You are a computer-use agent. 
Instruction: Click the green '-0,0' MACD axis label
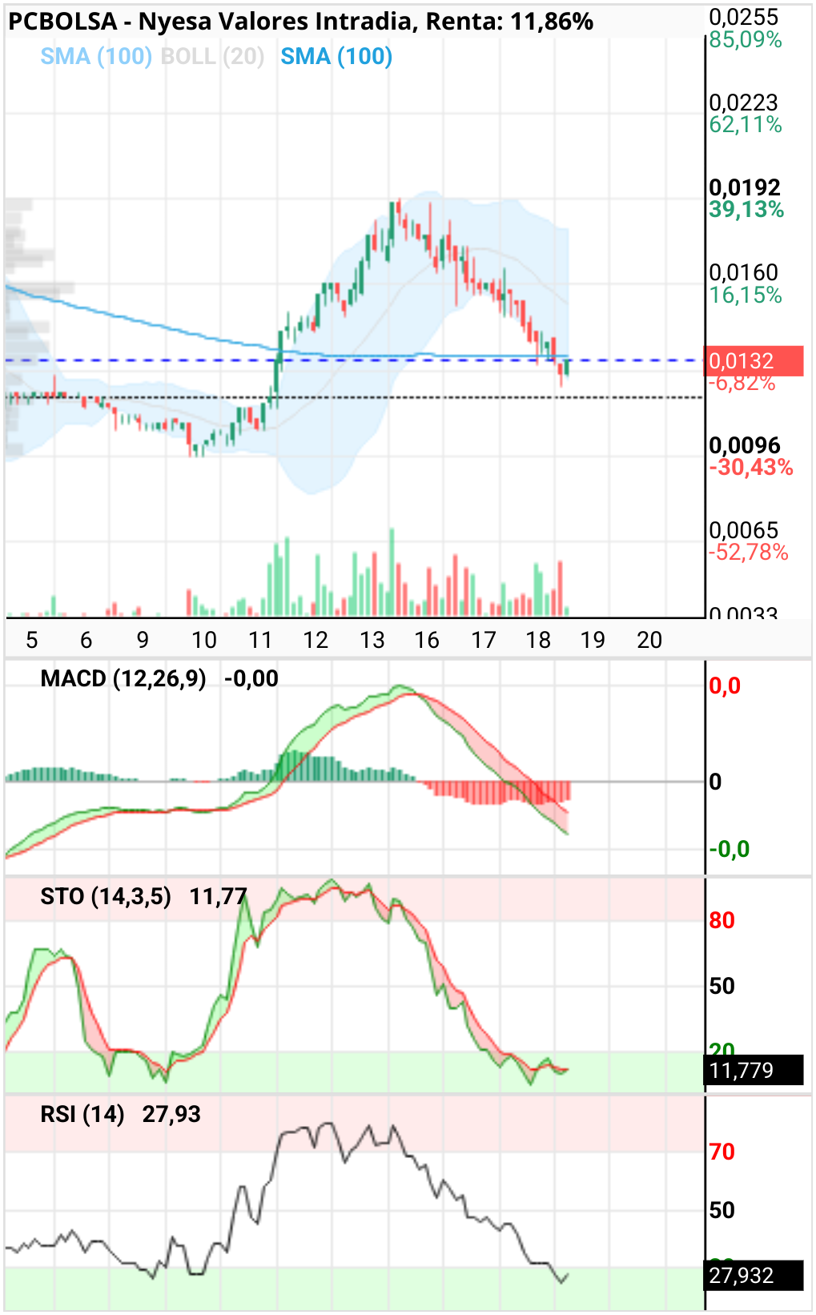click(x=729, y=850)
